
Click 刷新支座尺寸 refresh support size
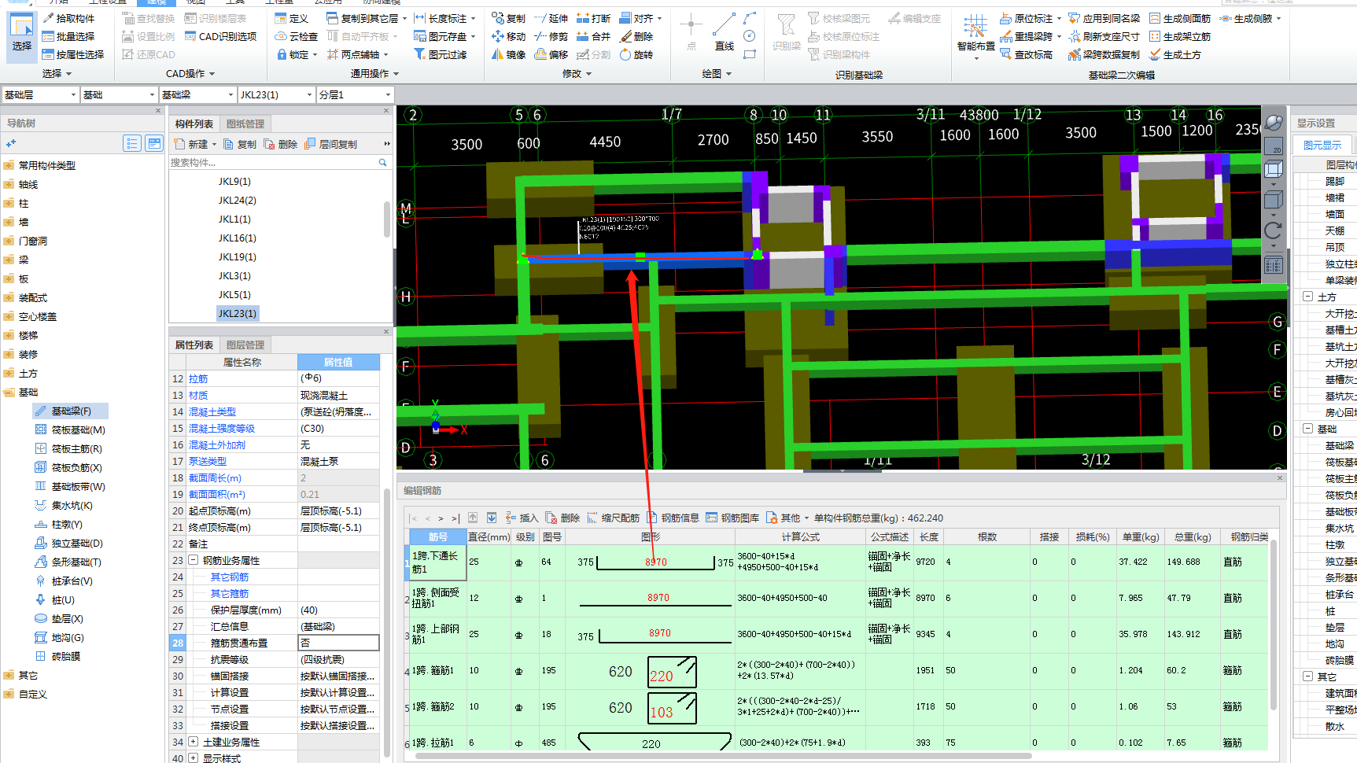pos(1103,36)
